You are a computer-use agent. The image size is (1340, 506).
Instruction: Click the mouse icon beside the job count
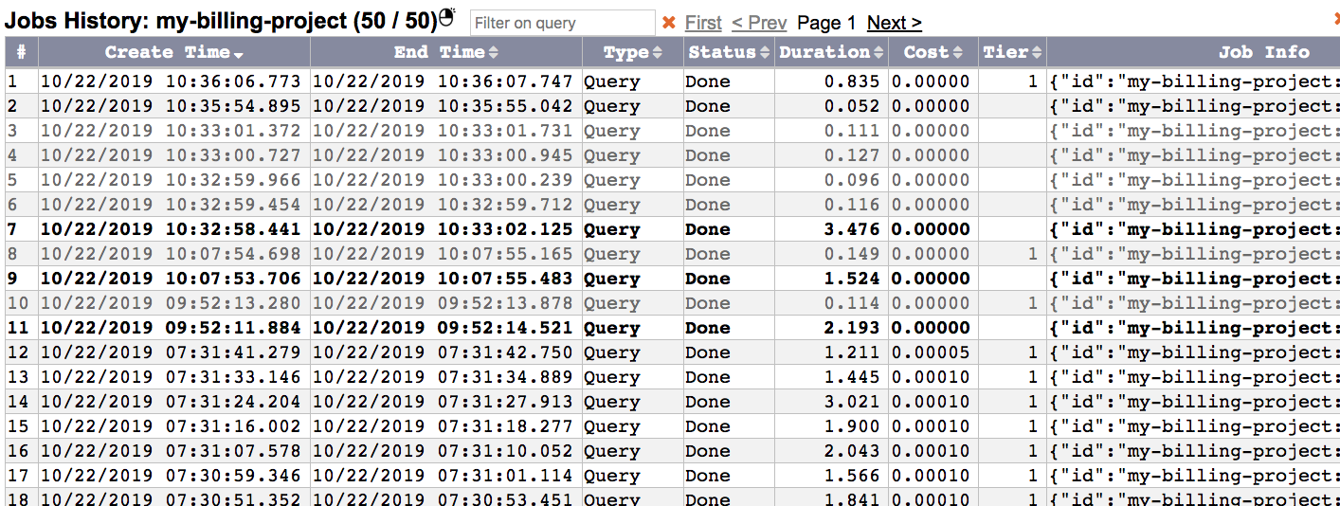448,18
